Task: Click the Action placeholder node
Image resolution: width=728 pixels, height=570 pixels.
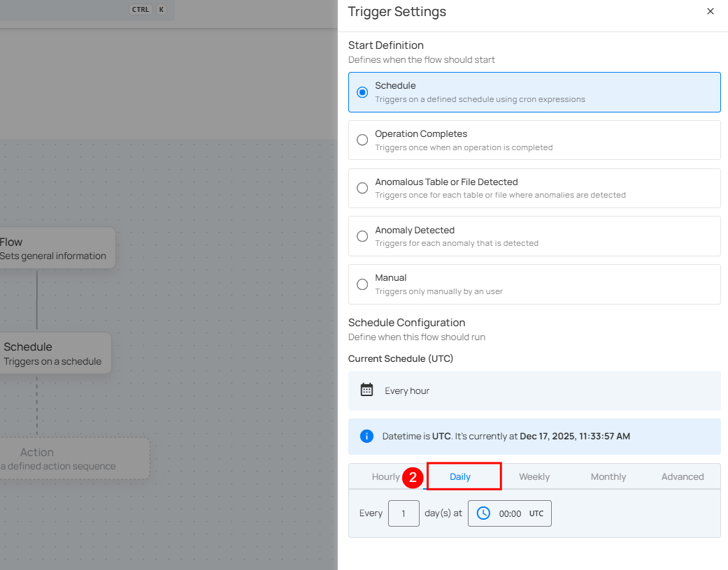Action: pos(70,458)
